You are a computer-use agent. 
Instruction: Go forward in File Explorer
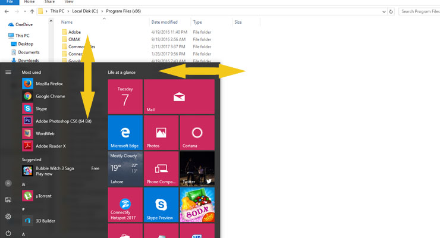coord(17,11)
